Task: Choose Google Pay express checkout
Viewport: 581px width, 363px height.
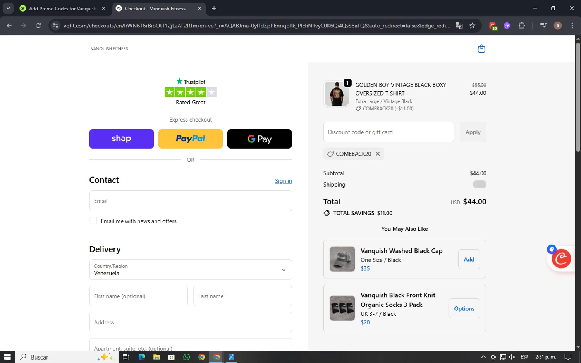Action: tap(260, 139)
